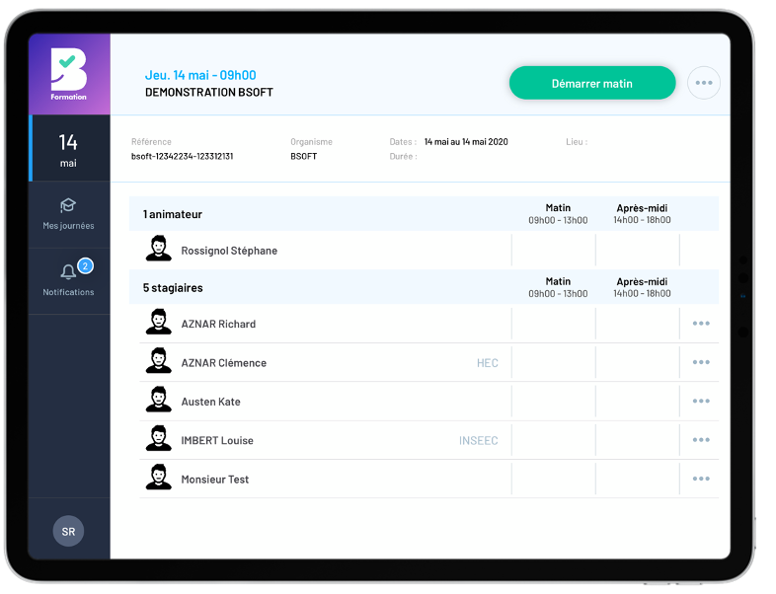Click AZNAR Richard's avatar icon
776x594 pixels.
(158, 322)
